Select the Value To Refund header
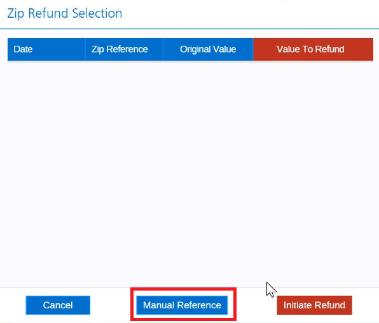The image size is (379, 323). [314, 50]
